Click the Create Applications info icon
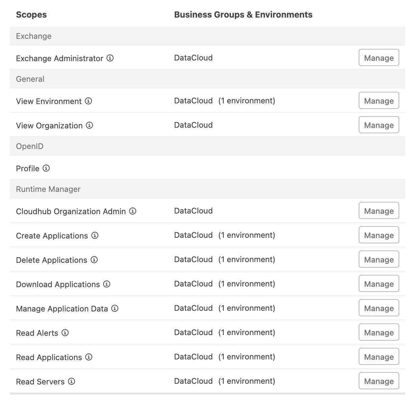Viewport: 415px width, 402px height. 95,236
